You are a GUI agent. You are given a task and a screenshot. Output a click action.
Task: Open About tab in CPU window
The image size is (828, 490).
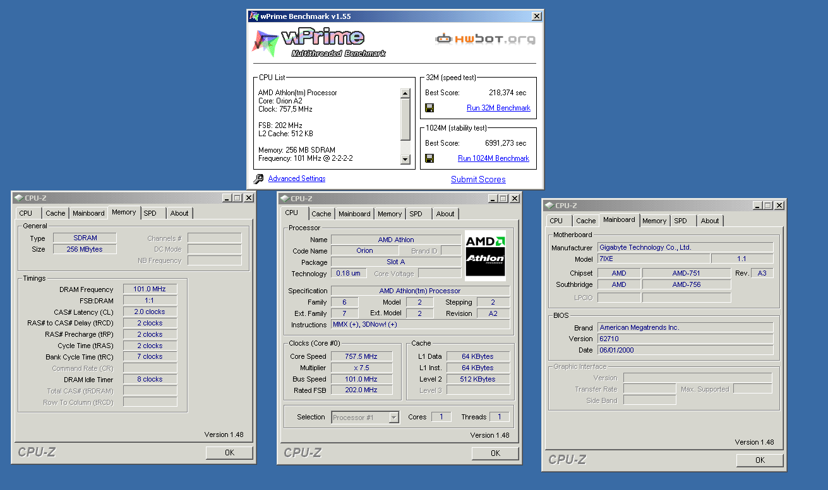(x=445, y=214)
